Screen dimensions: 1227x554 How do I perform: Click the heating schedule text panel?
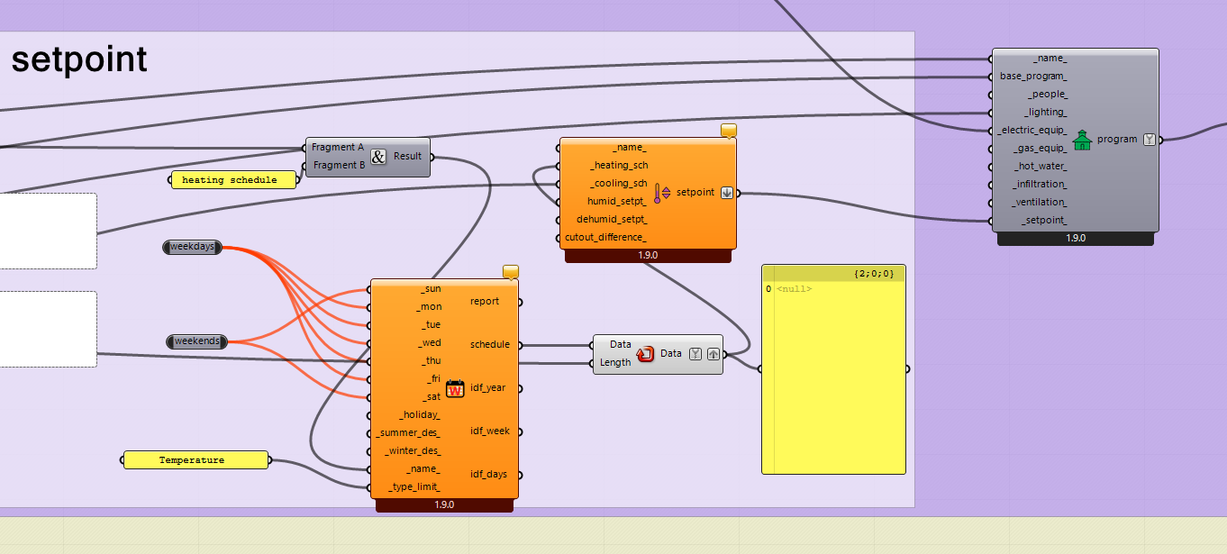coord(233,180)
